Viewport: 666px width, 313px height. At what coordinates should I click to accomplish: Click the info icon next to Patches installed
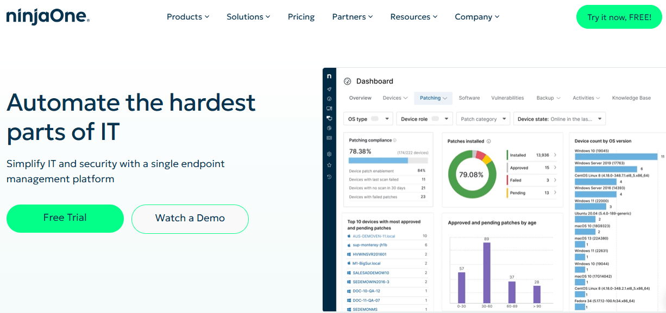(489, 142)
